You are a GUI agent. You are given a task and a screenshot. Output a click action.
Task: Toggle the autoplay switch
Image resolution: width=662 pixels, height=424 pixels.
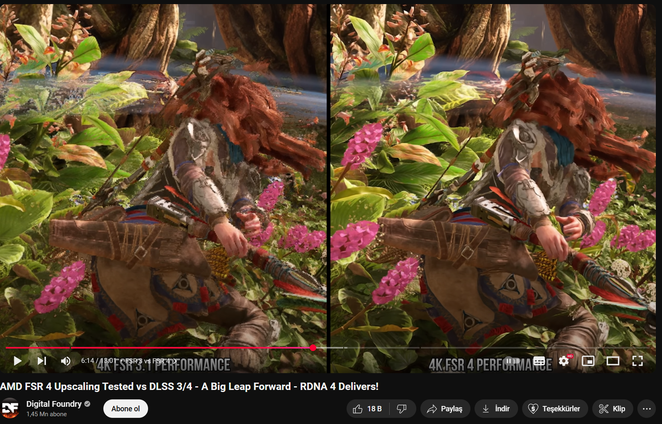(x=513, y=361)
